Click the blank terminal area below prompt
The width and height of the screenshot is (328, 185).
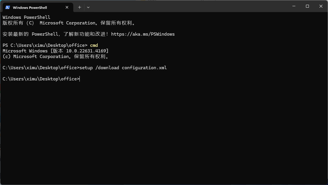[x=164, y=132]
